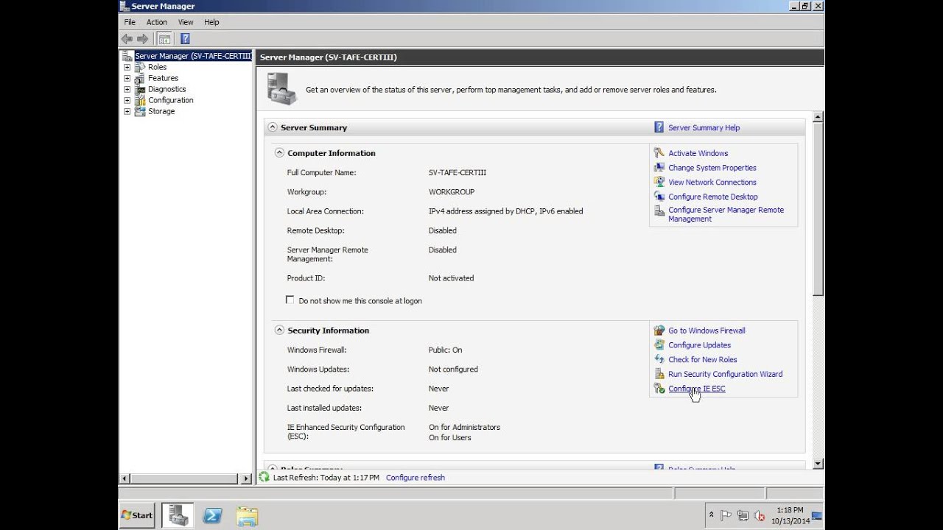Image resolution: width=943 pixels, height=530 pixels.
Task: Expand the Features tree node
Action: click(x=127, y=78)
